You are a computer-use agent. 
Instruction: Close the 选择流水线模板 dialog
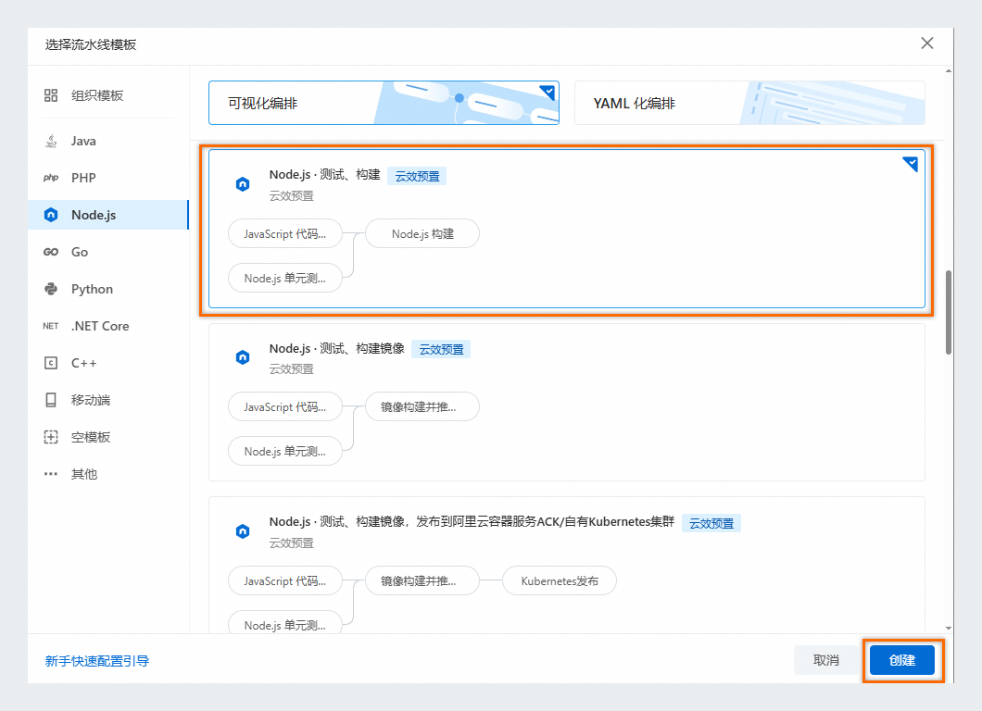coord(927,44)
